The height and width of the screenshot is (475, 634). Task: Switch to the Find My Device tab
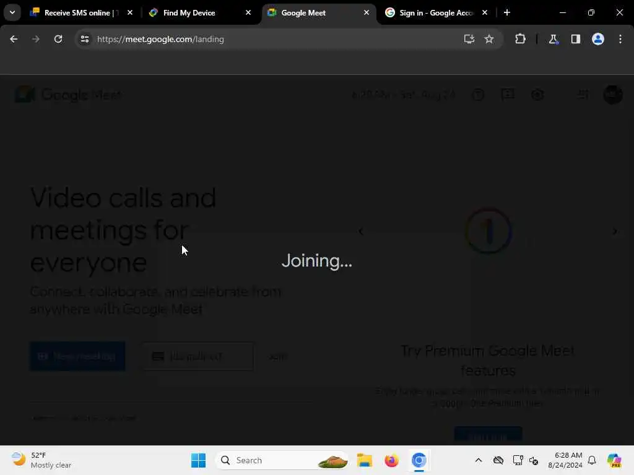click(200, 12)
